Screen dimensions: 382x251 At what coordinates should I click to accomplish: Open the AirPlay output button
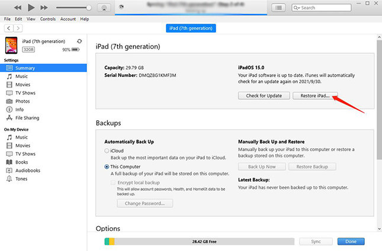point(104,8)
